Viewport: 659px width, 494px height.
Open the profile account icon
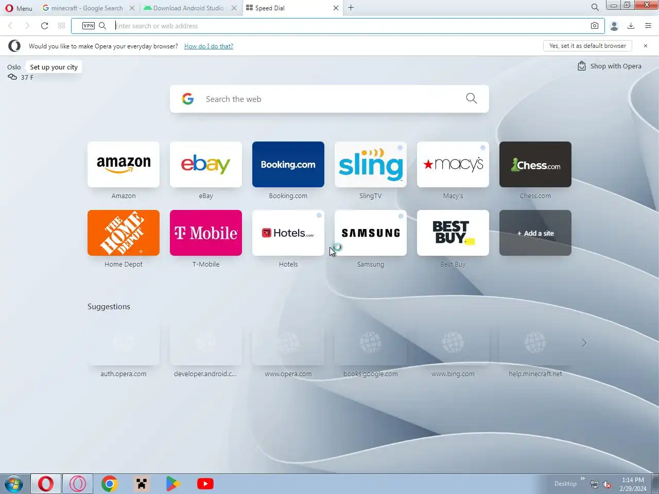pyautogui.click(x=614, y=26)
